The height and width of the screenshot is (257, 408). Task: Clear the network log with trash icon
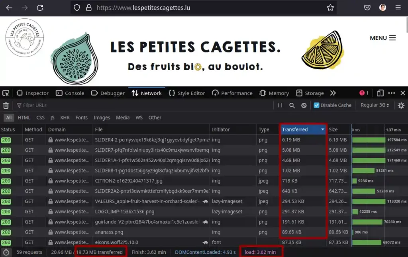tap(6, 106)
